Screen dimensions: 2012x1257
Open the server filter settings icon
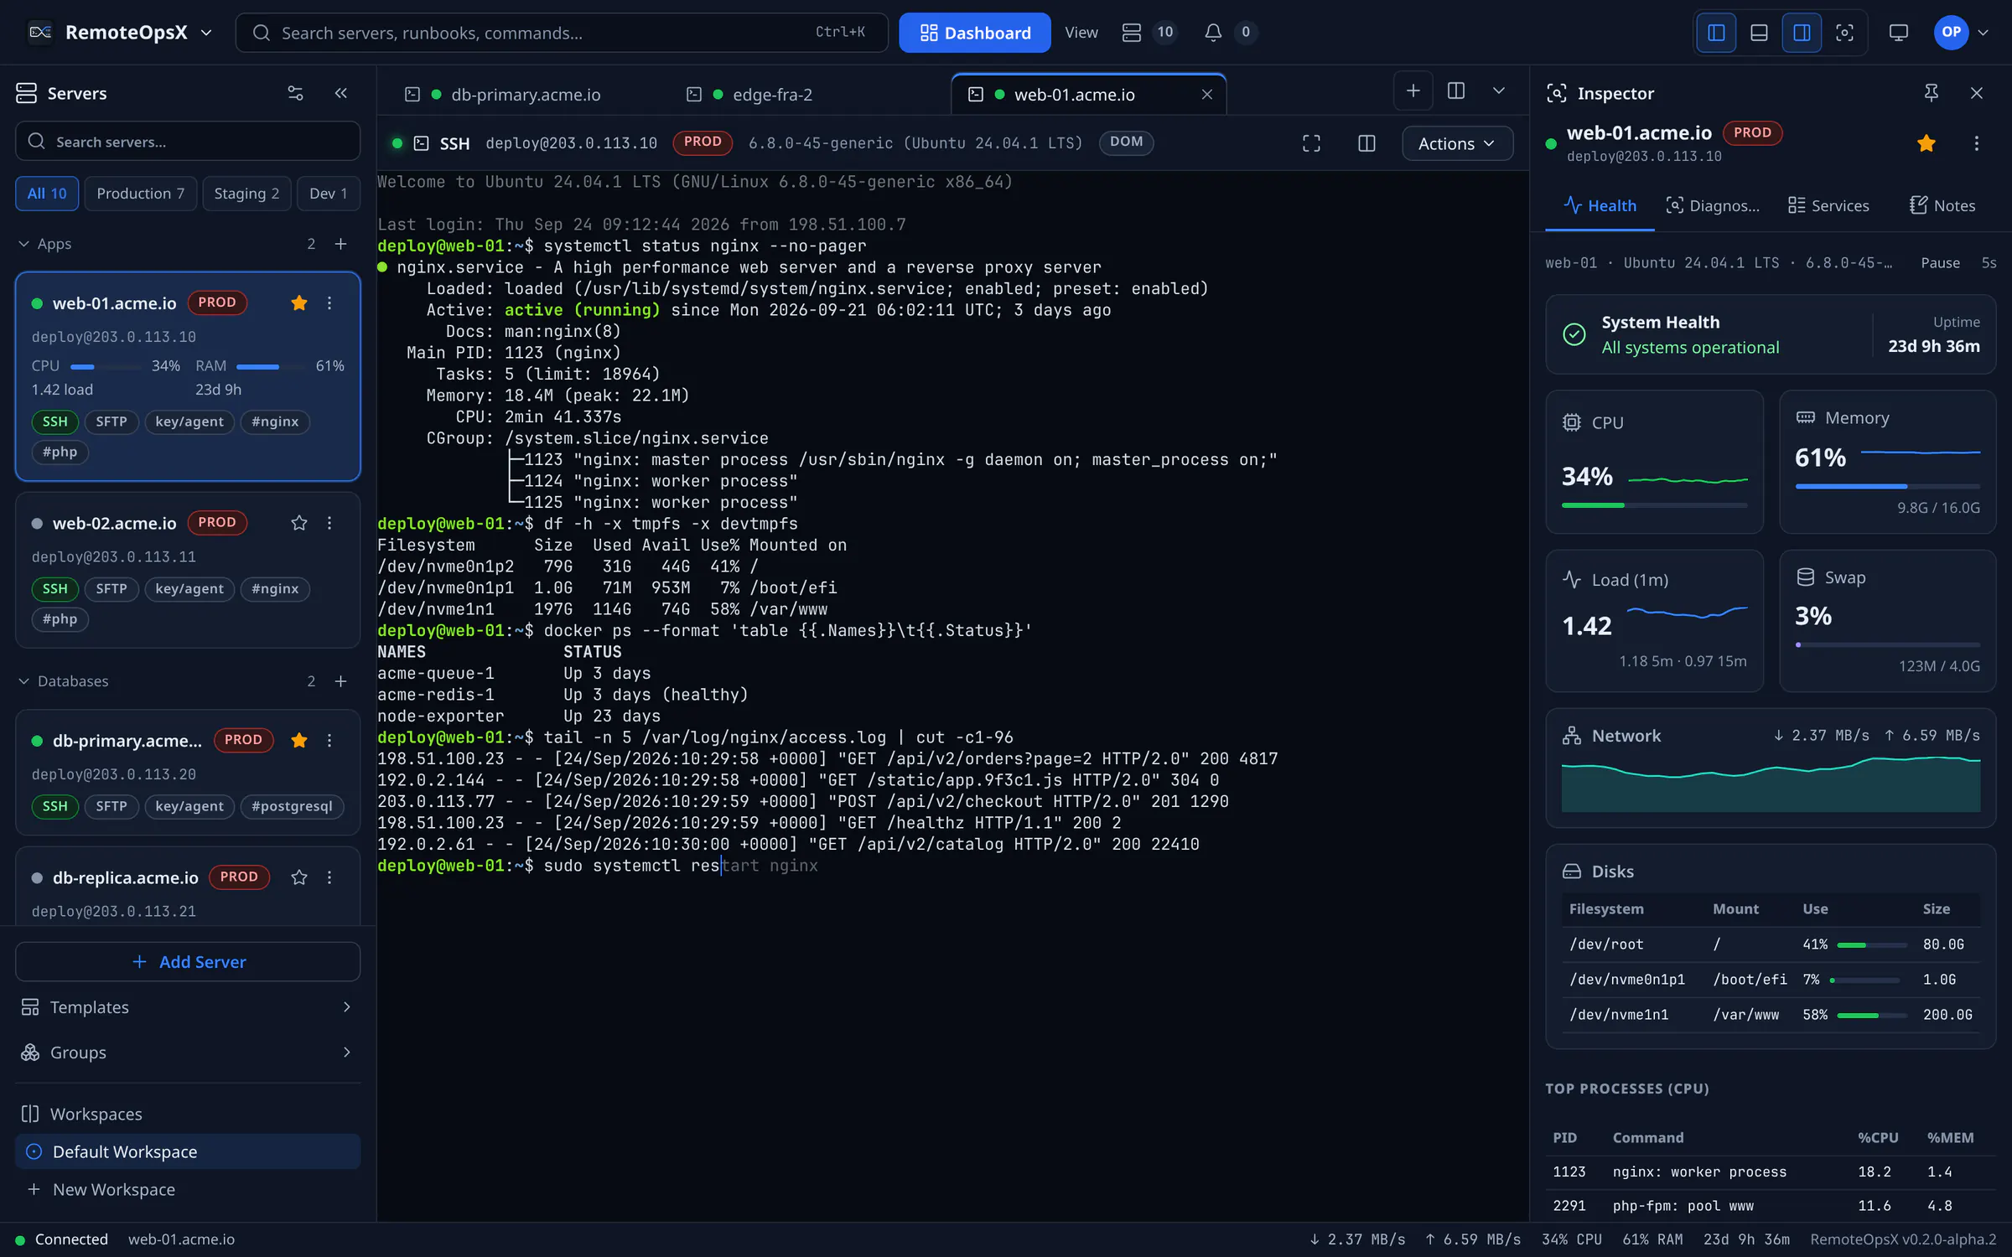[295, 93]
